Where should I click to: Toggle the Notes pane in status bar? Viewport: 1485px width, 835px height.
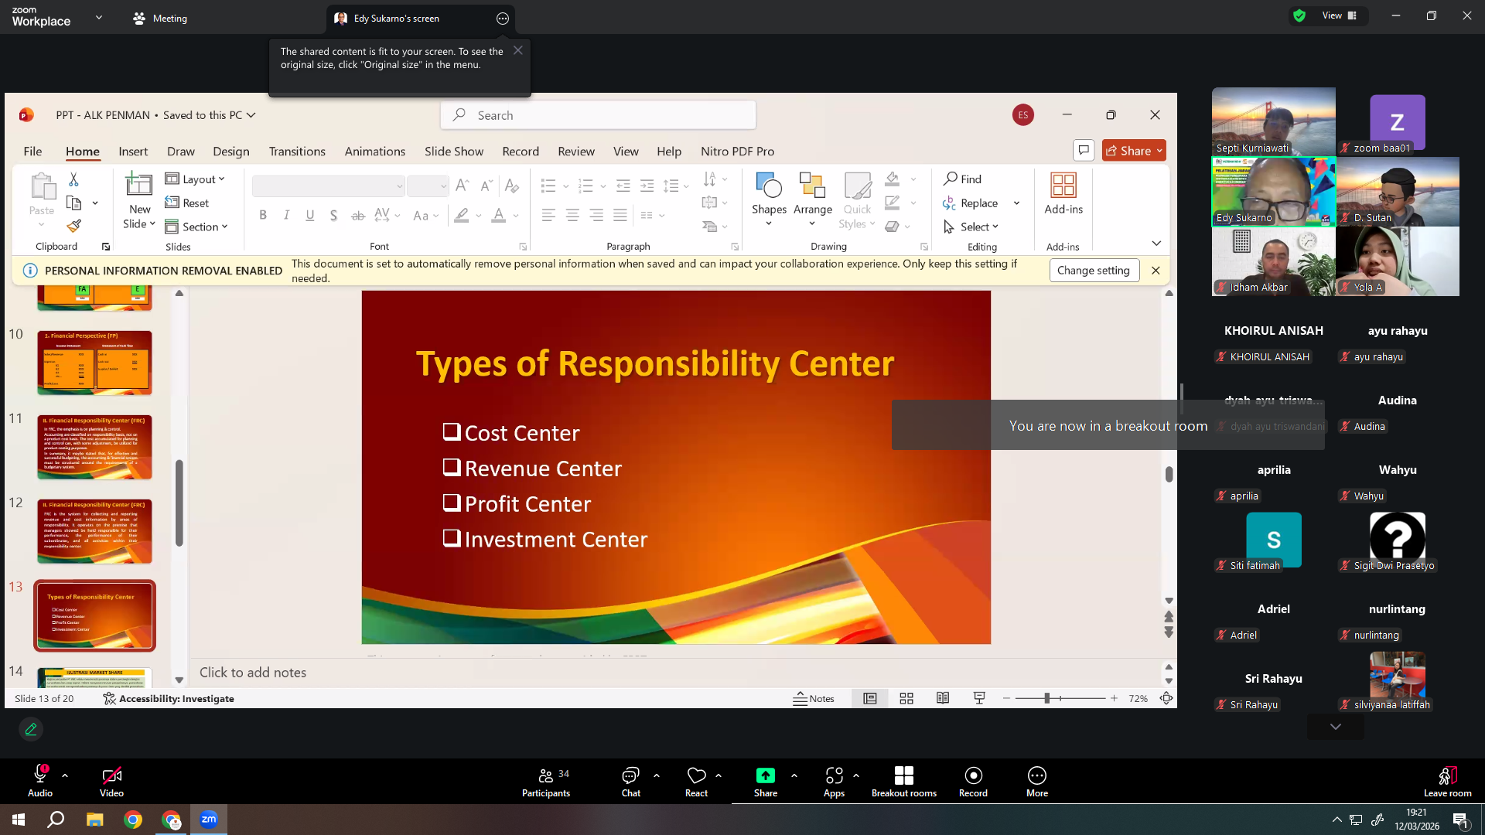[814, 698]
